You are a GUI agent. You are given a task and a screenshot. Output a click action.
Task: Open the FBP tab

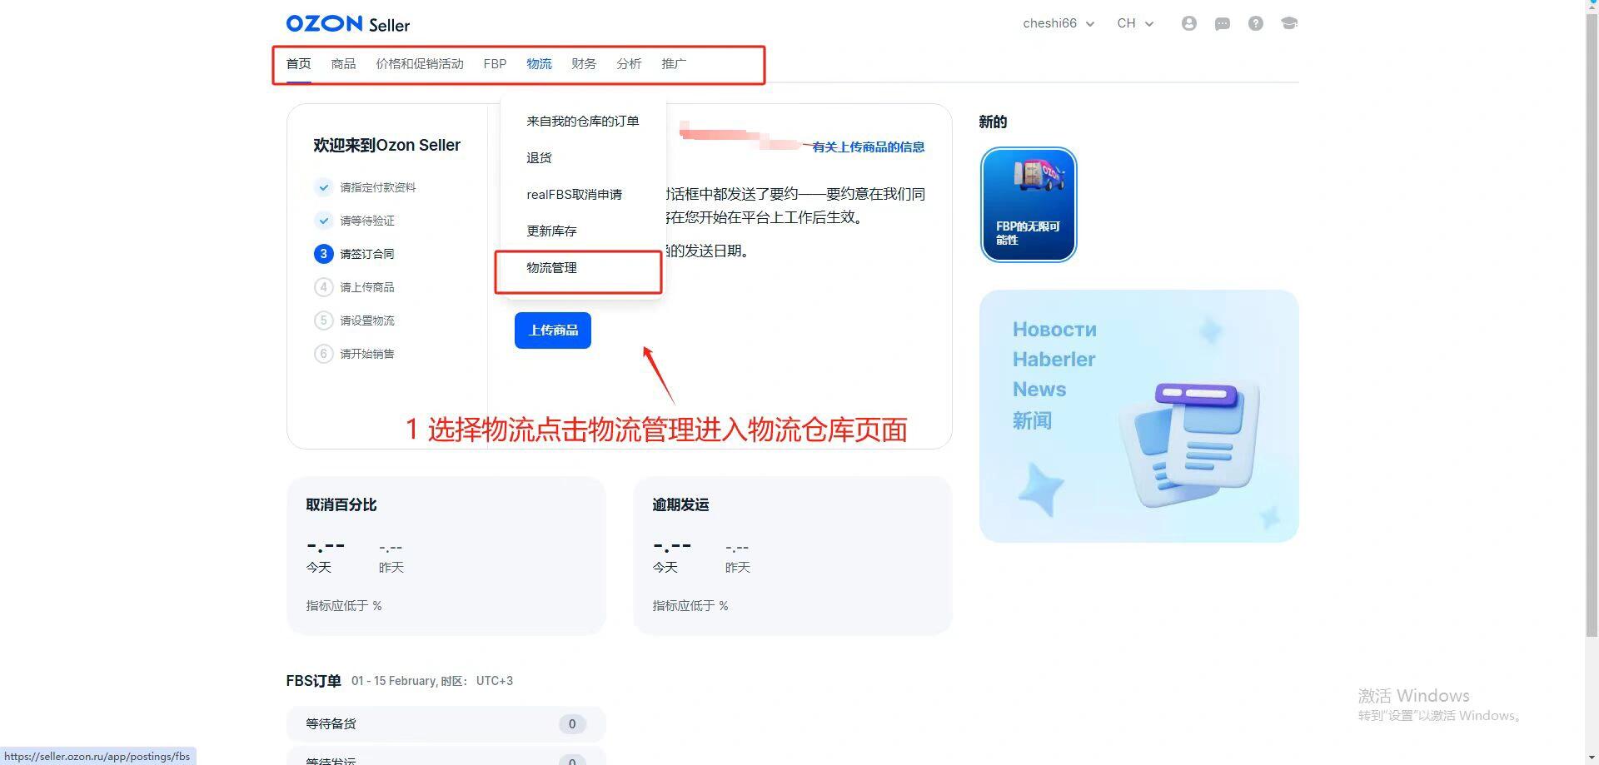[495, 64]
